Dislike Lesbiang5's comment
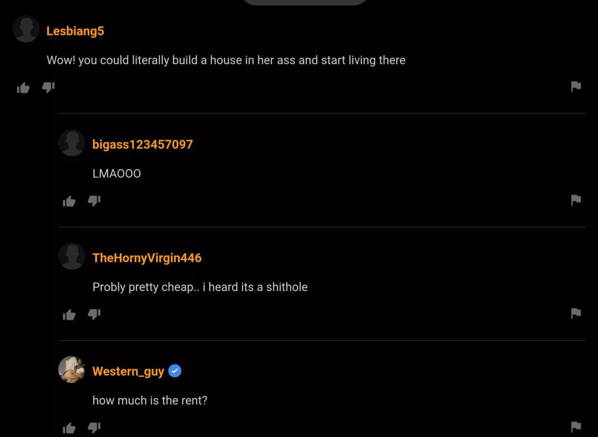 [49, 88]
